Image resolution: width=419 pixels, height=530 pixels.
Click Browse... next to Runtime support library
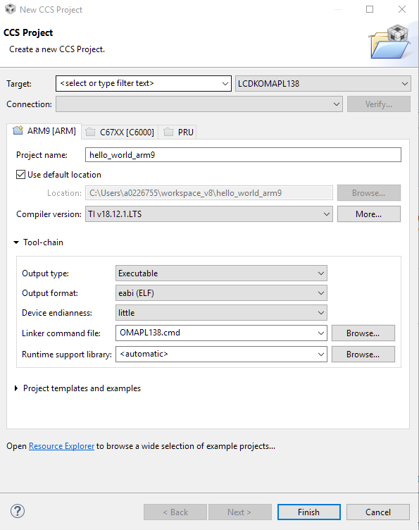point(363,355)
